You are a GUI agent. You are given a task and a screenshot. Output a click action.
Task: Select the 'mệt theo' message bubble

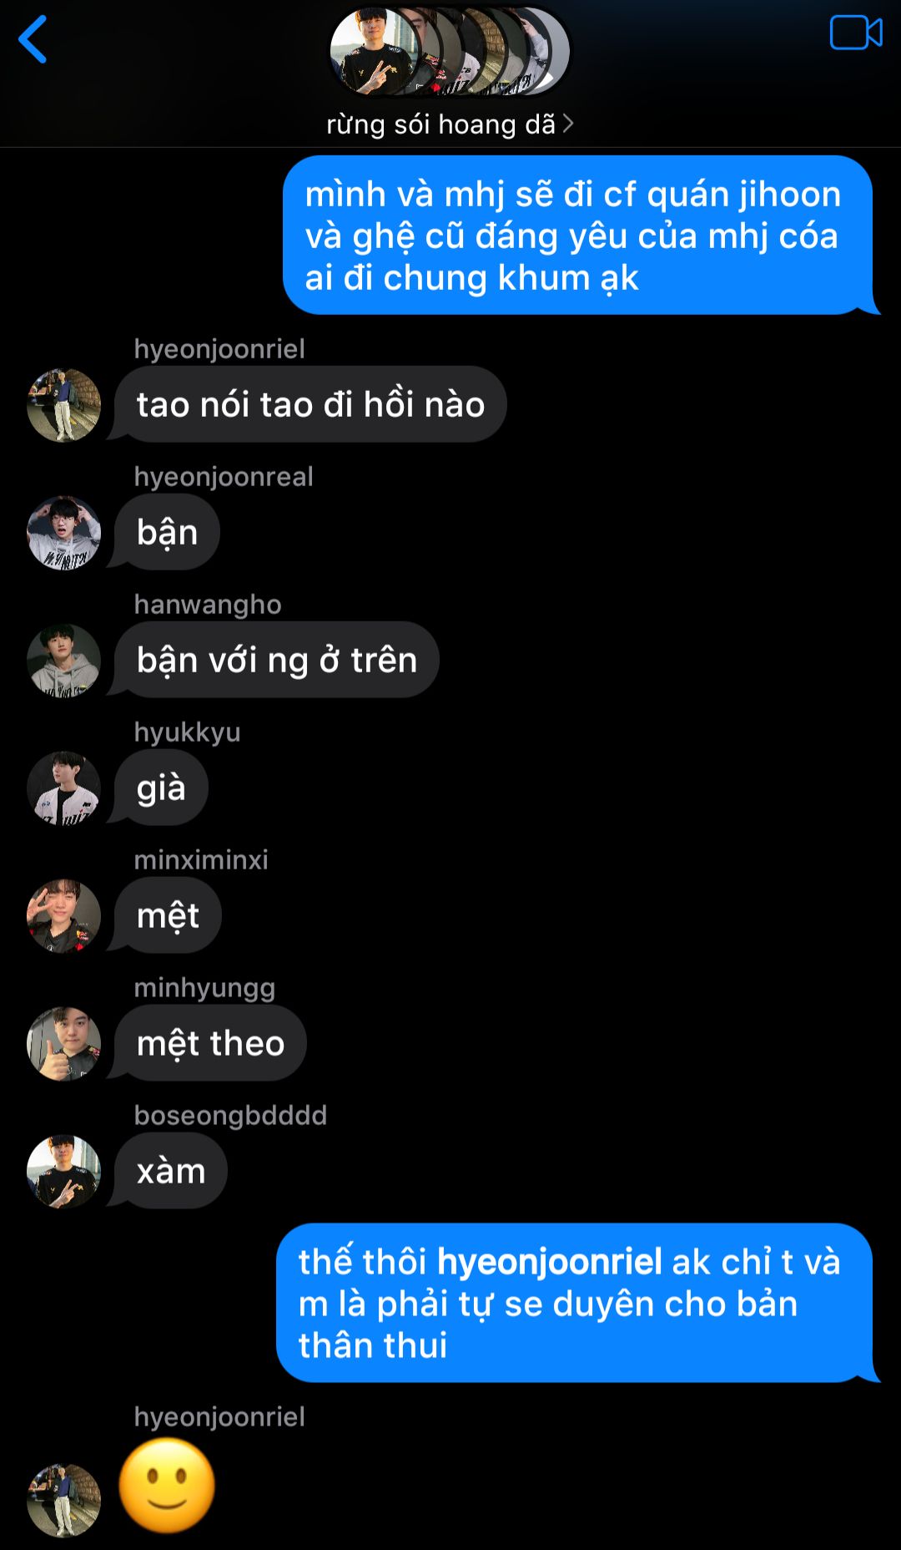[210, 1043]
